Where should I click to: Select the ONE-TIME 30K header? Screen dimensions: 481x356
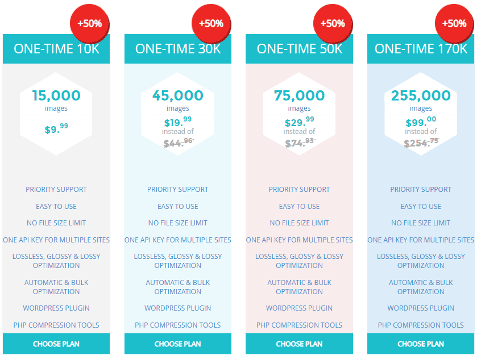177,49
